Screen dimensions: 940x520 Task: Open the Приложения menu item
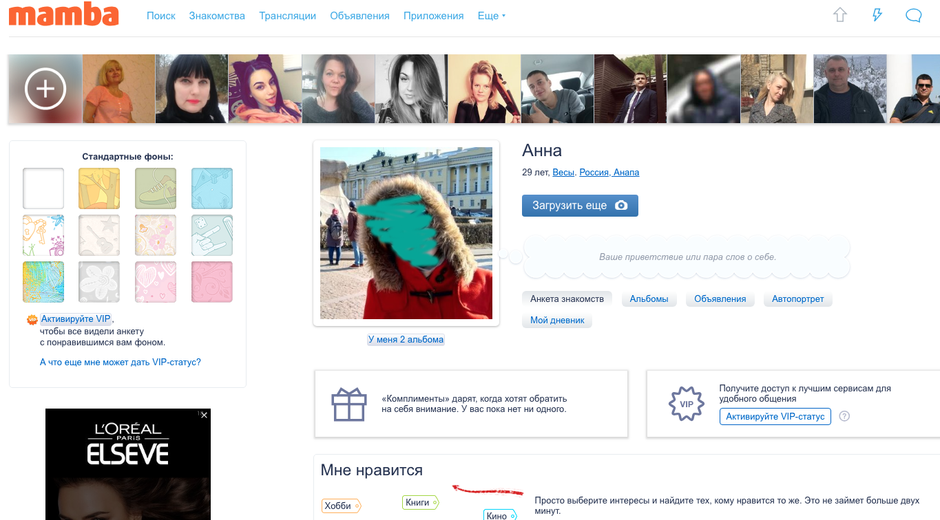pyautogui.click(x=434, y=16)
